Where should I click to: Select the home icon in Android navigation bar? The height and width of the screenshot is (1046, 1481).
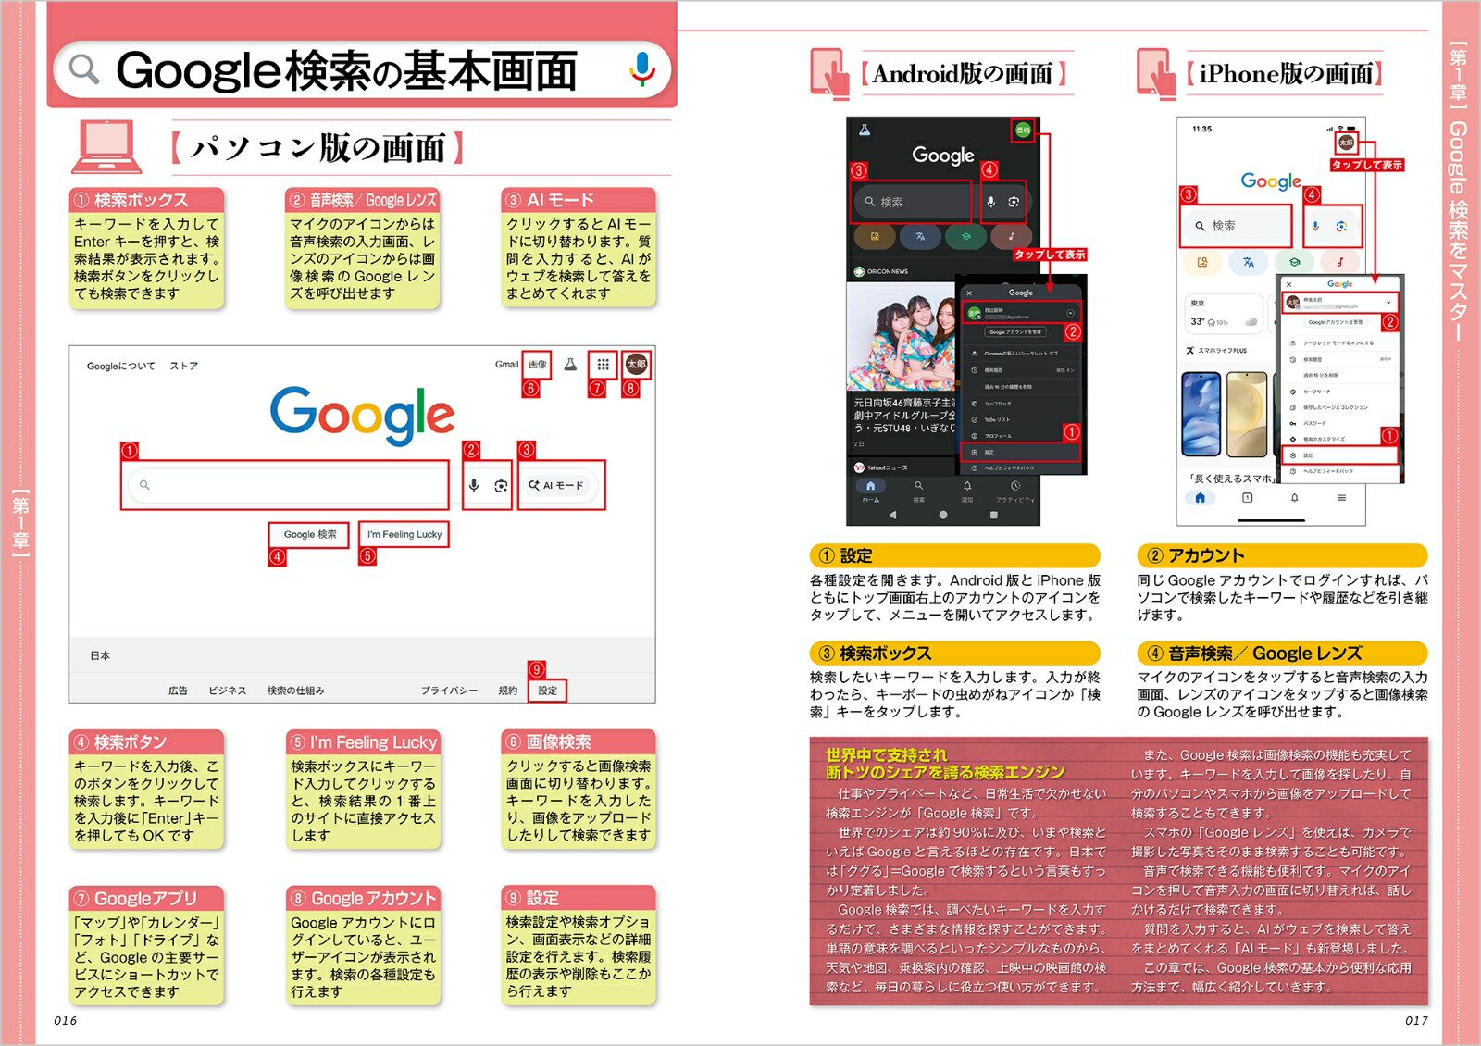(870, 487)
